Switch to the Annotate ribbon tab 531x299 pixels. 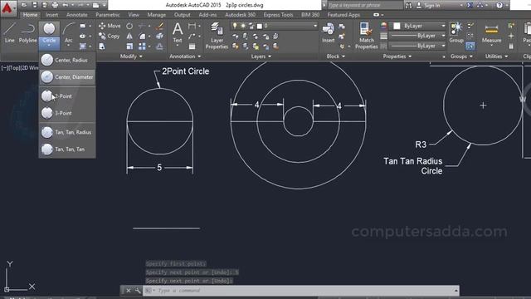tap(77, 15)
